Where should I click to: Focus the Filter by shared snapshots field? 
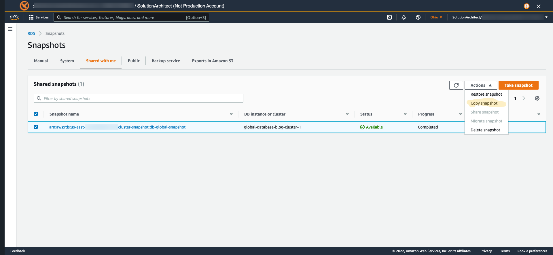click(139, 98)
